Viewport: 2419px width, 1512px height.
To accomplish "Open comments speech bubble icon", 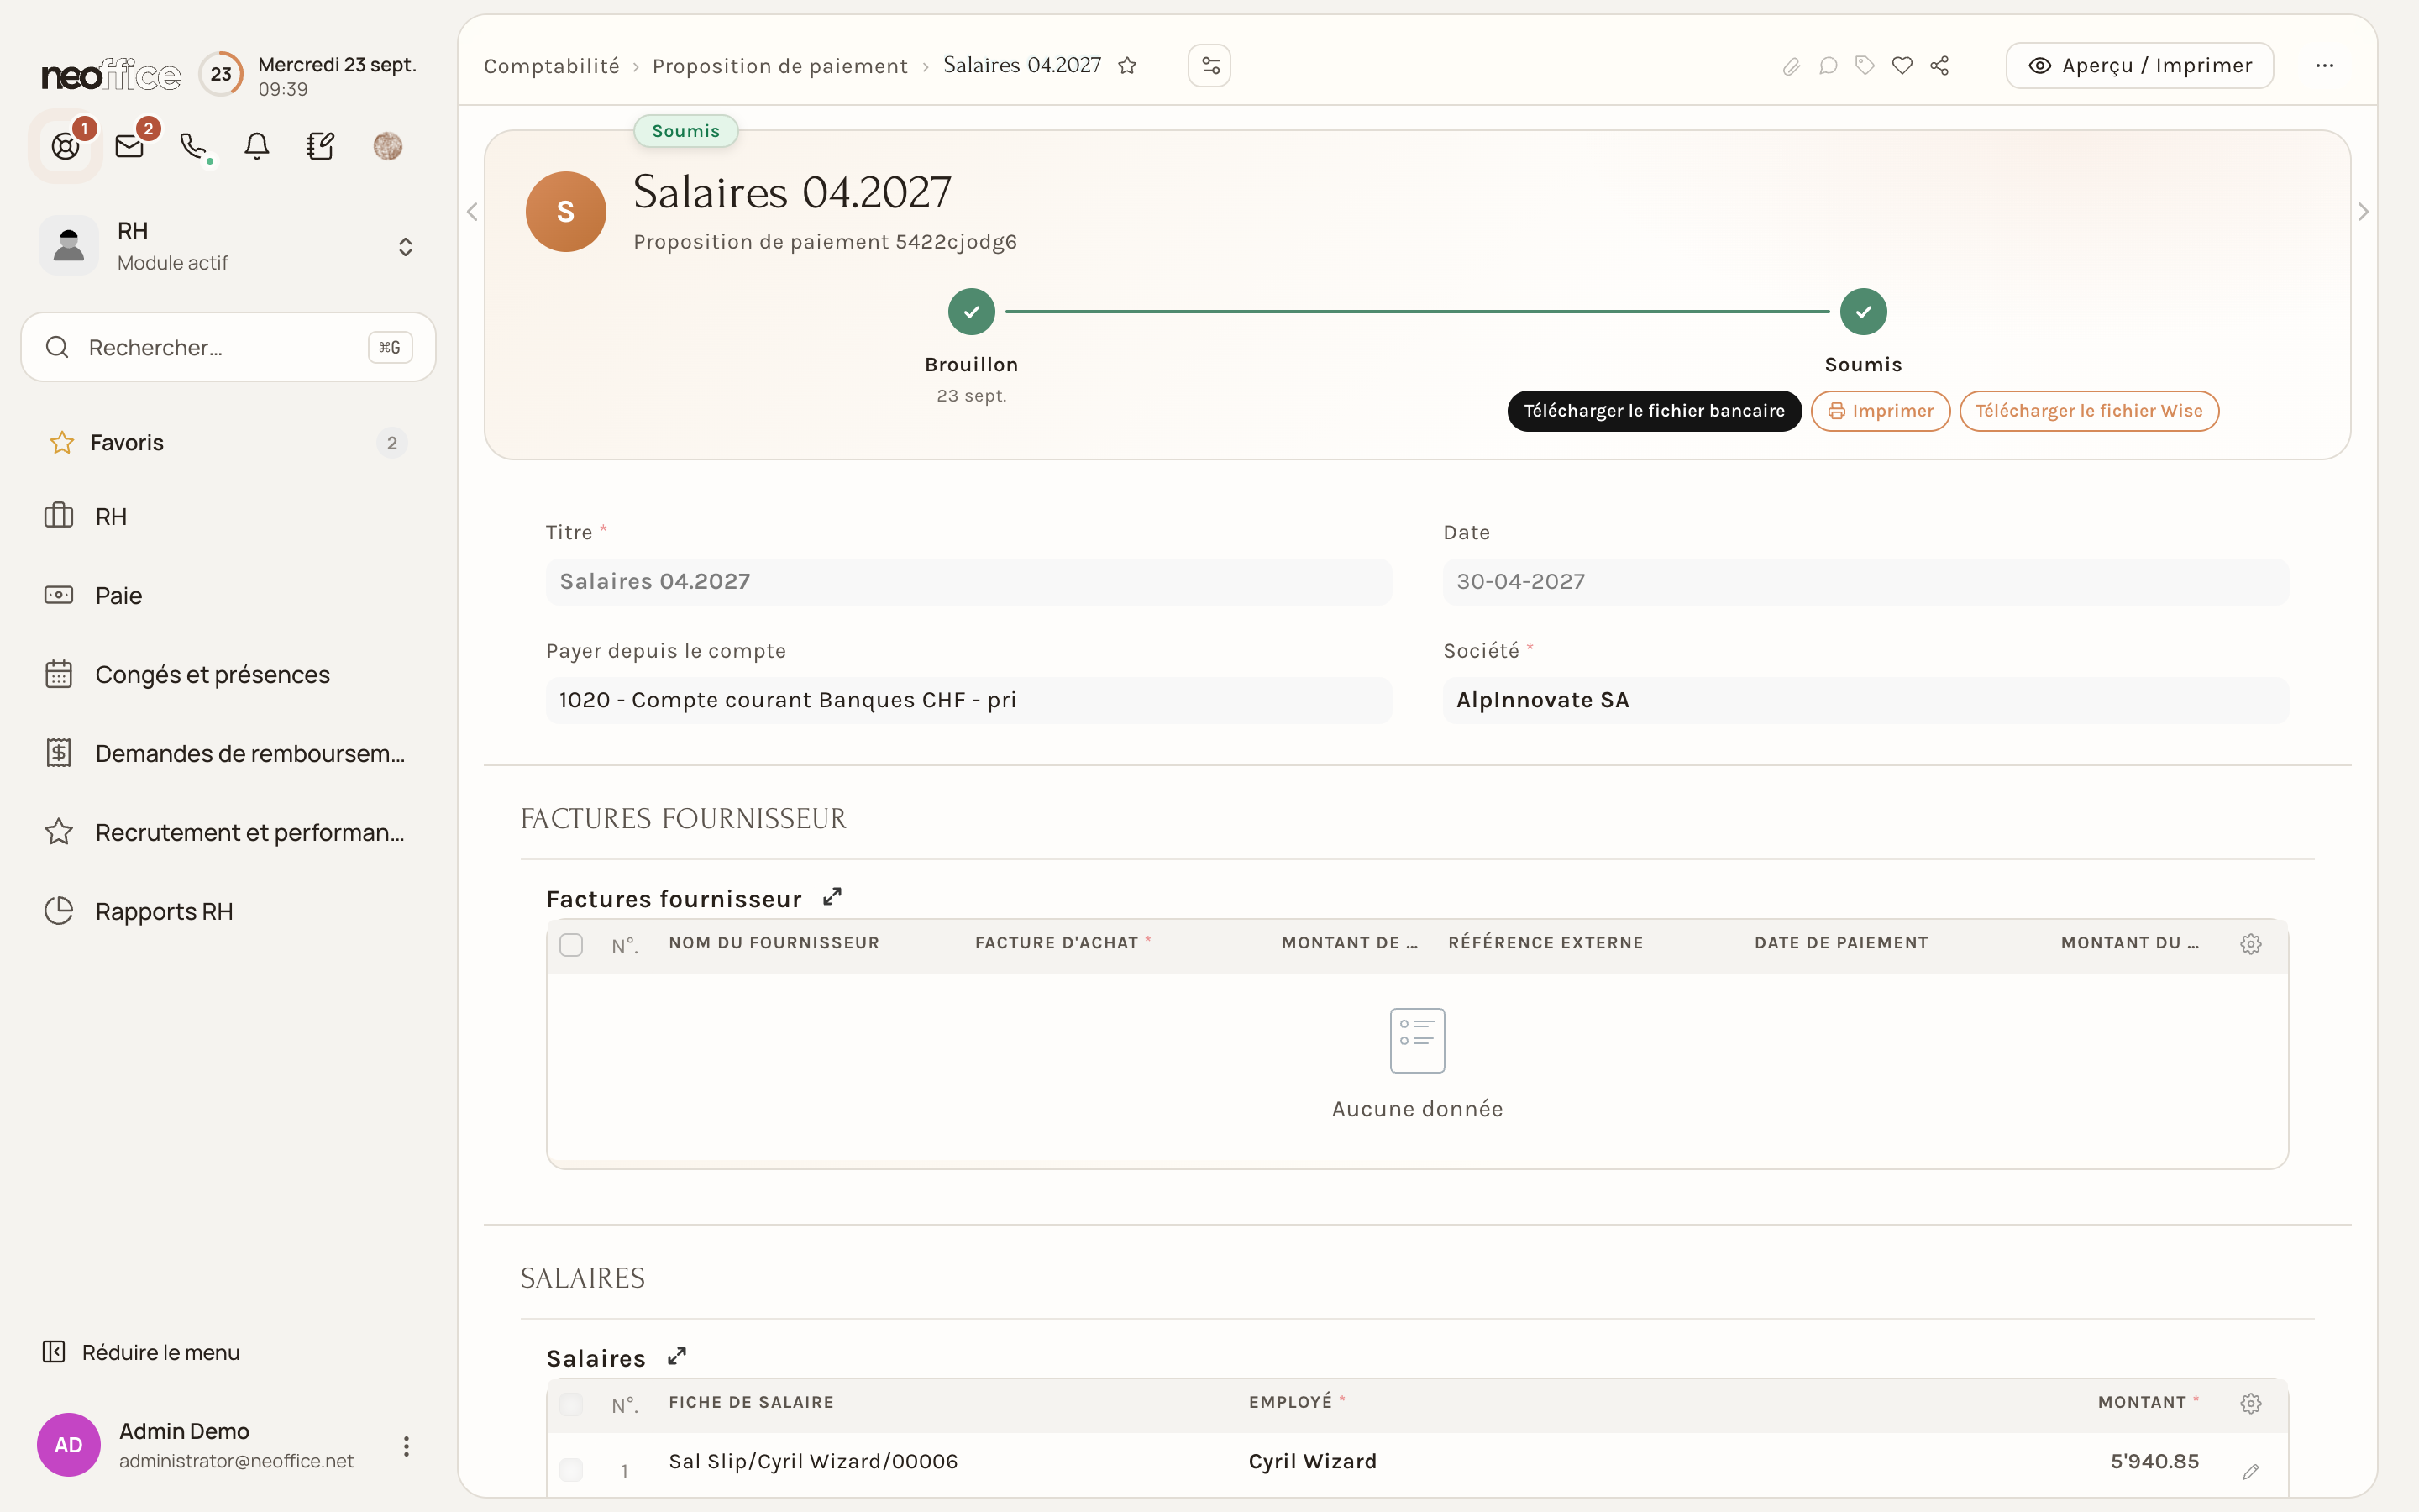I will 1829,66.
